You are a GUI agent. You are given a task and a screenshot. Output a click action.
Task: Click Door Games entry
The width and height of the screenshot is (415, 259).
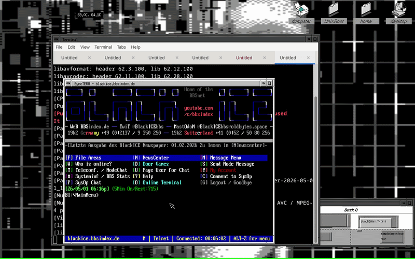pyautogui.click(x=151, y=164)
